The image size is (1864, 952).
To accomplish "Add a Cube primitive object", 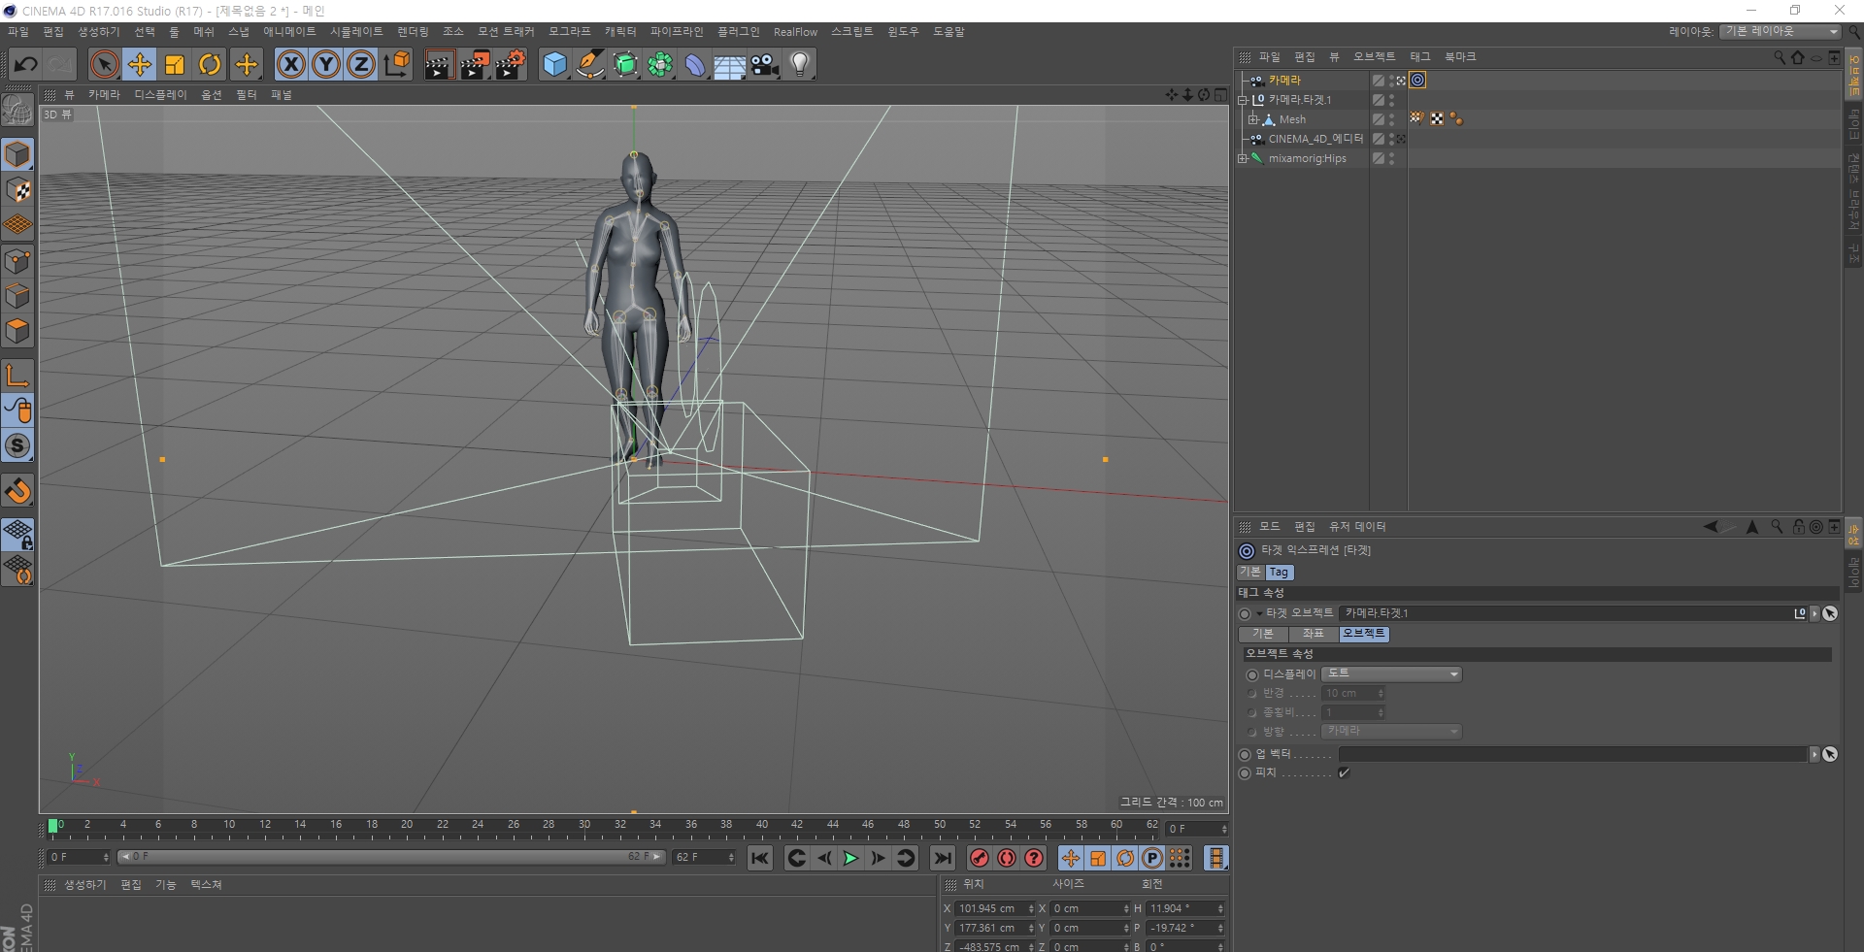I will point(554,65).
